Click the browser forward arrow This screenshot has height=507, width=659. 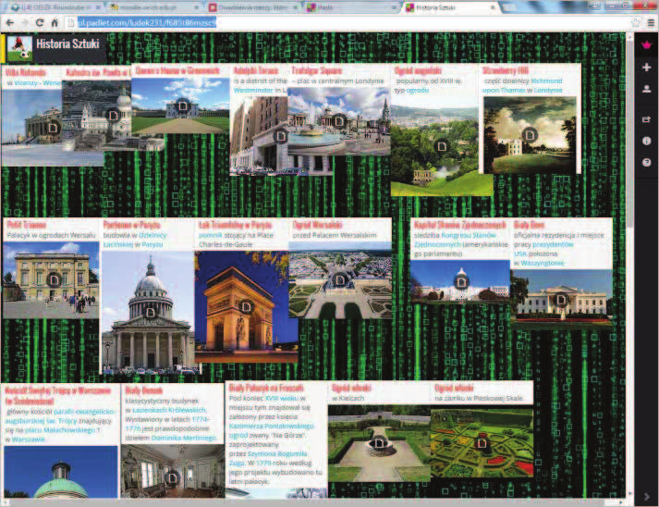pyautogui.click(x=25, y=23)
